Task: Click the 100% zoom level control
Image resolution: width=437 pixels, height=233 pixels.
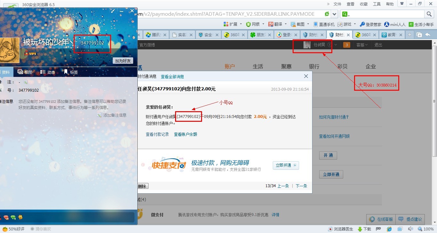Action: tap(426, 229)
